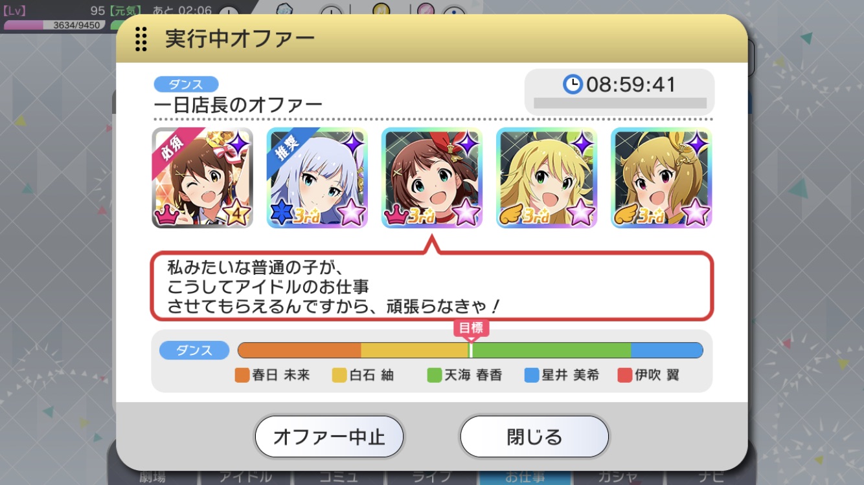
Task: Choose Hoshii Miki's blonde idol card
Action: click(x=547, y=178)
